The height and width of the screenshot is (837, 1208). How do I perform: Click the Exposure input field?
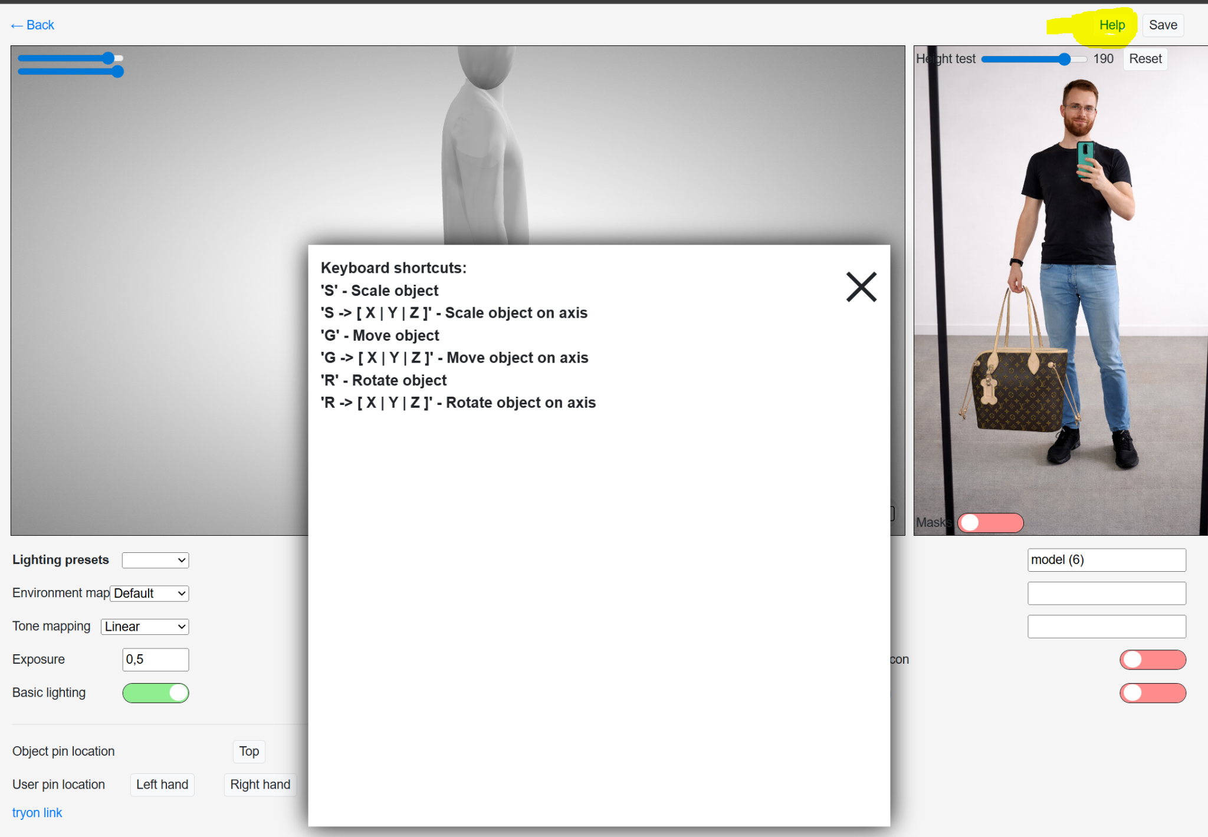pyautogui.click(x=156, y=660)
